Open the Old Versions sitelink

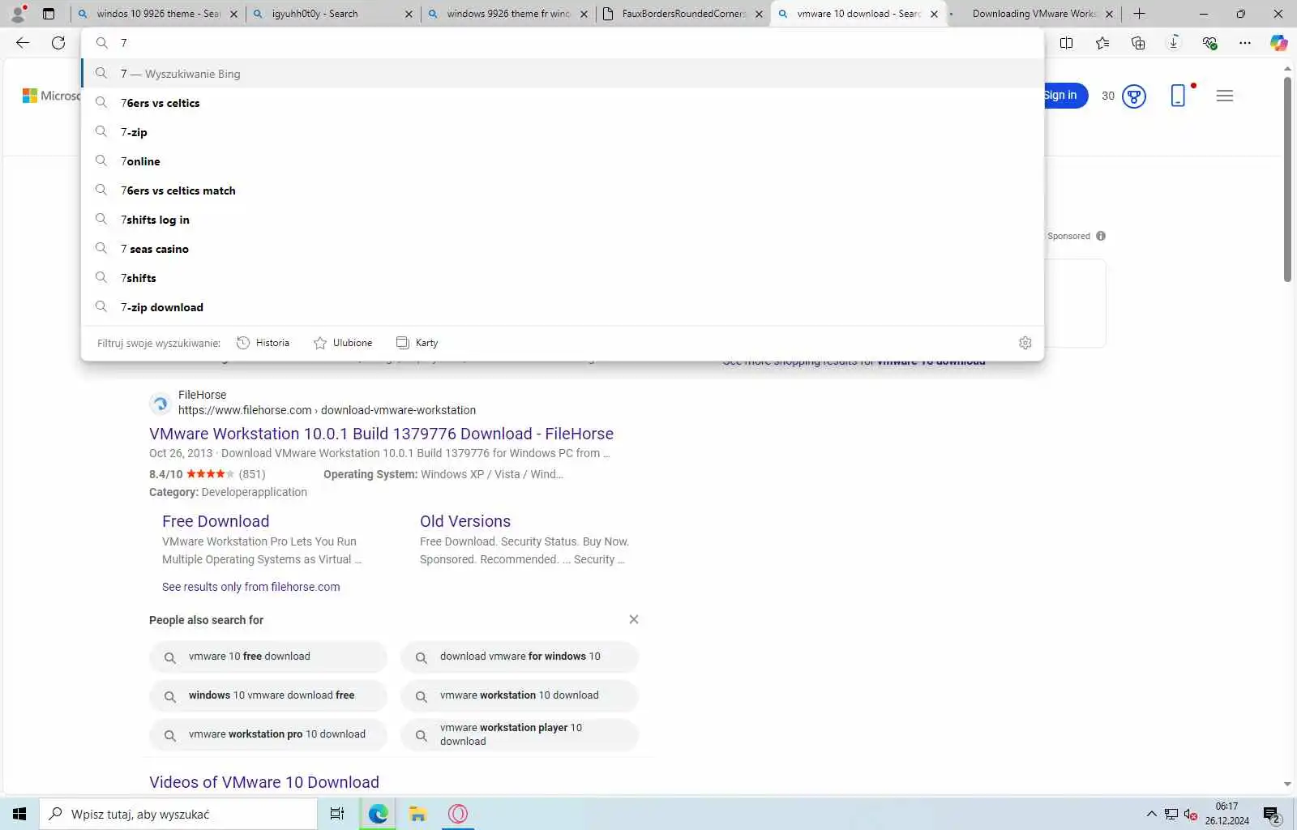tap(465, 521)
